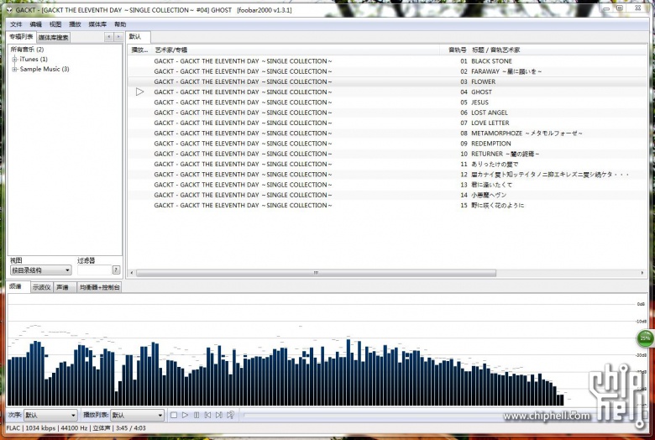Select the iTunes (1) tree item
Viewport: 655px width, 440px height.
point(34,60)
